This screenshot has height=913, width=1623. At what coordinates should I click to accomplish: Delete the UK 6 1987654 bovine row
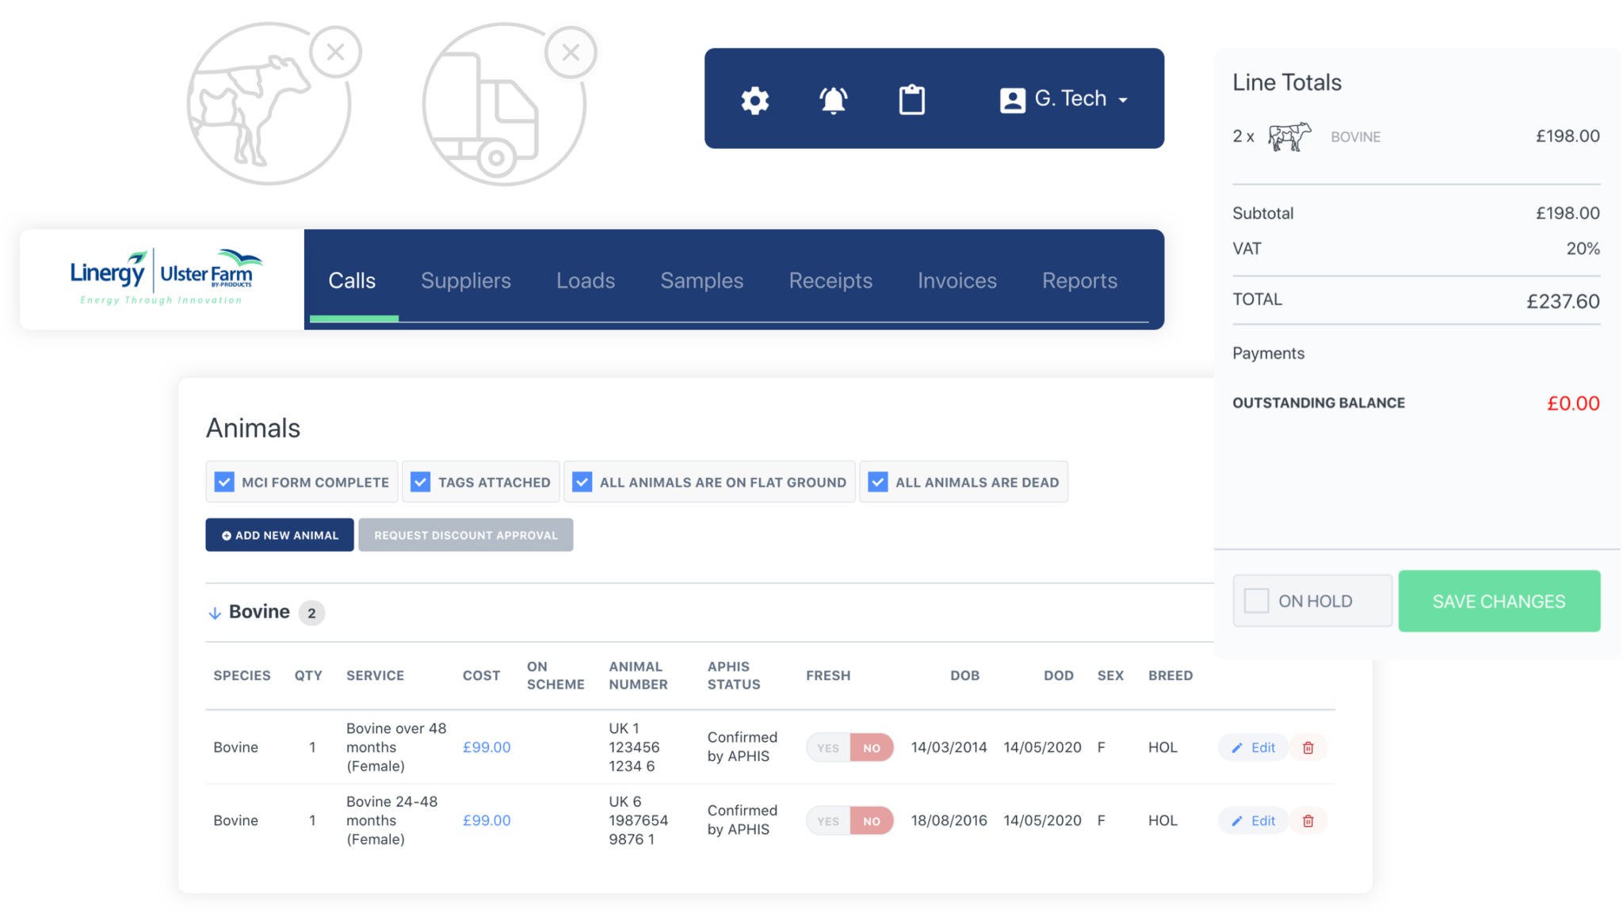(x=1308, y=821)
